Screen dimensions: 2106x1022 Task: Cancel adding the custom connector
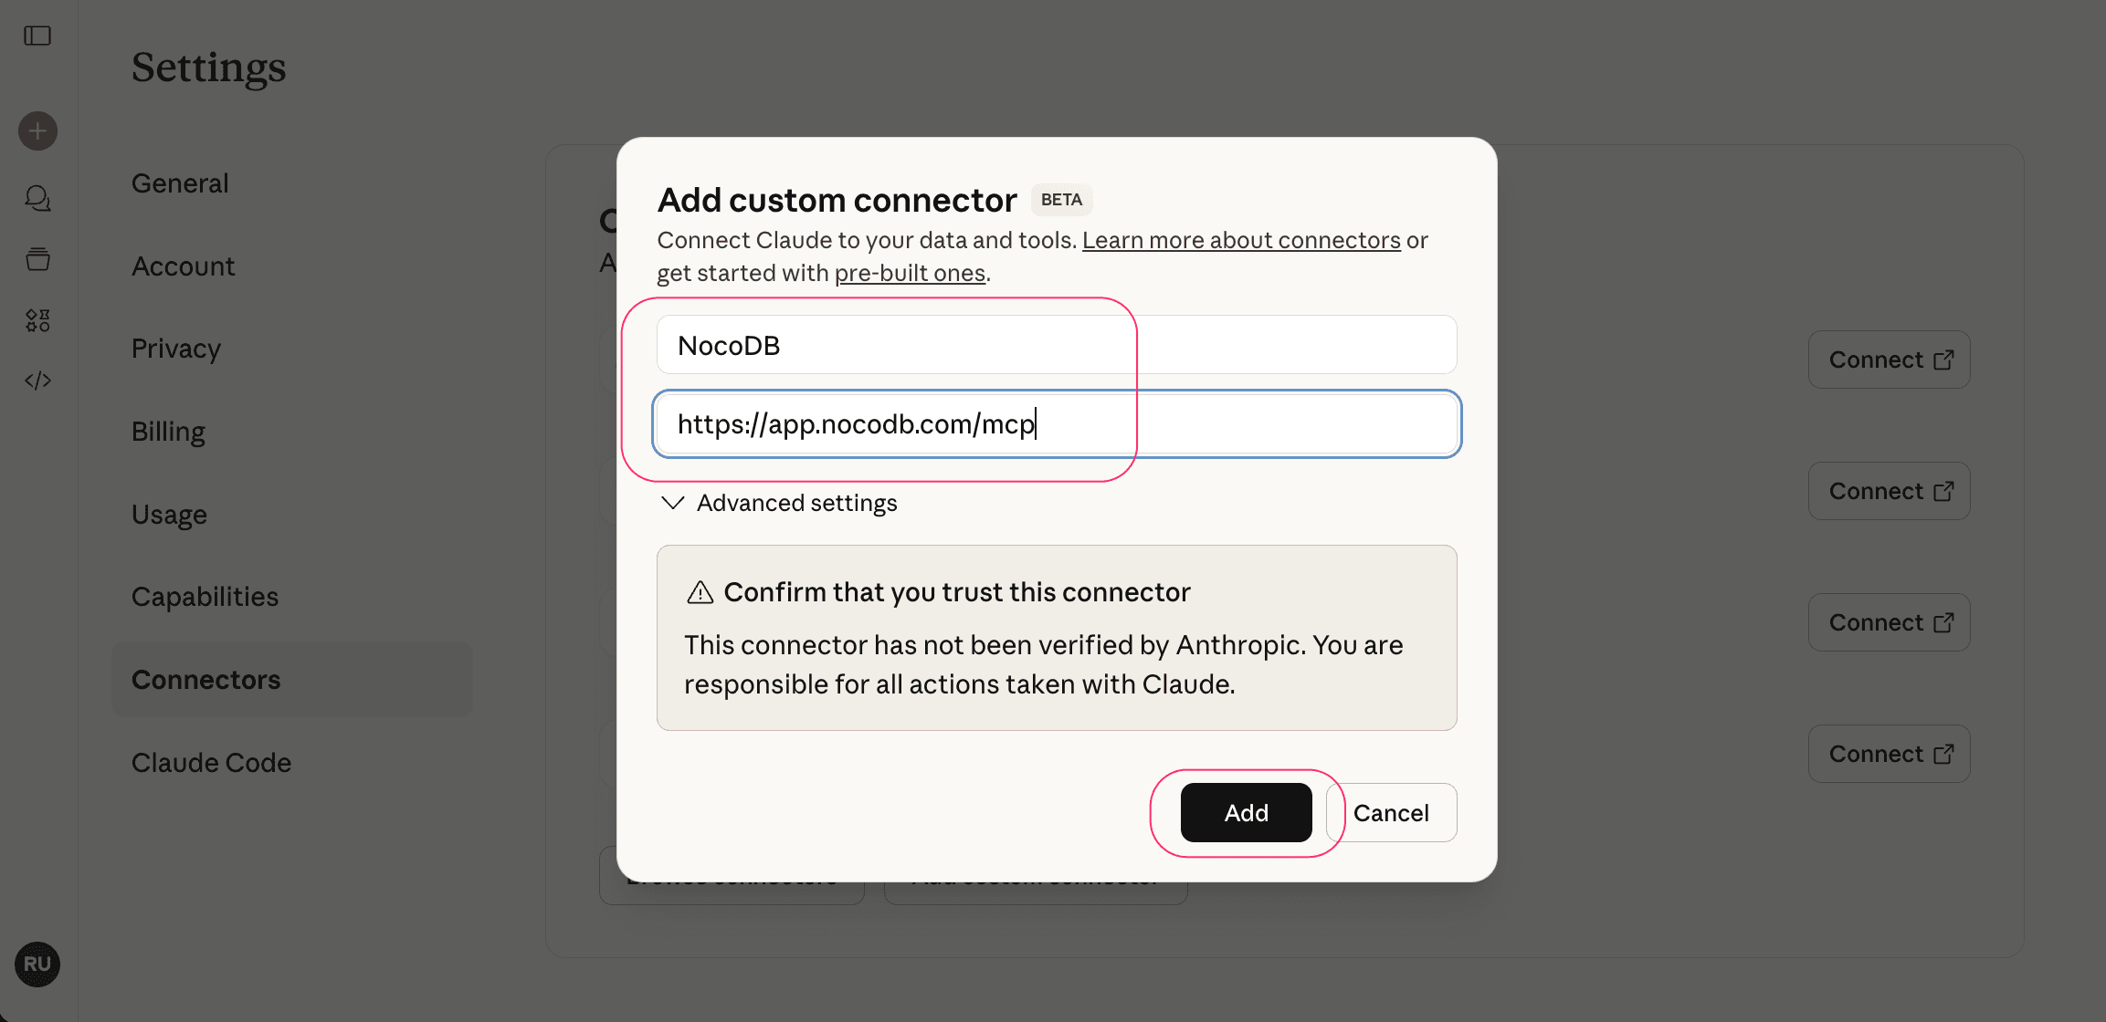click(1391, 812)
